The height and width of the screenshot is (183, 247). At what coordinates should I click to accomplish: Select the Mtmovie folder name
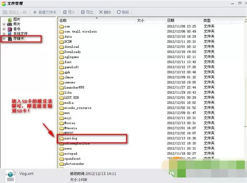pos(71,128)
